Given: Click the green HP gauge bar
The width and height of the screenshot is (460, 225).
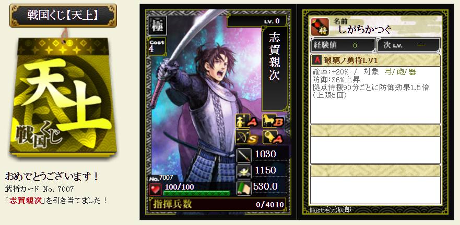Looking at the screenshot, I should tap(196, 193).
